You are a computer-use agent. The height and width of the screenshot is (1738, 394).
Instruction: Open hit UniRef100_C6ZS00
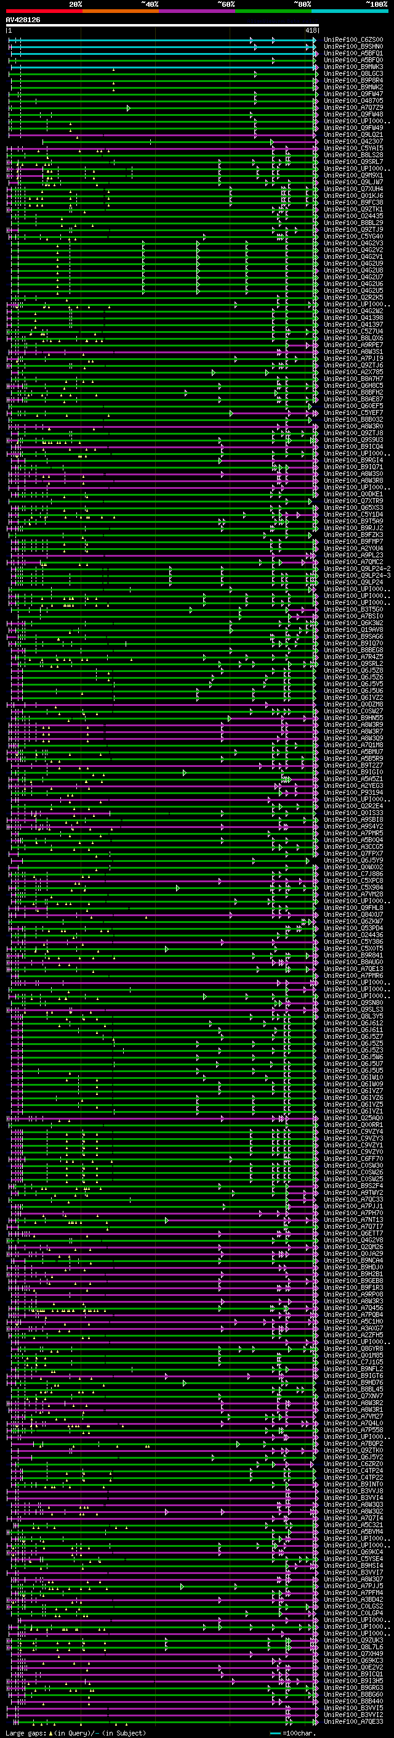click(353, 40)
